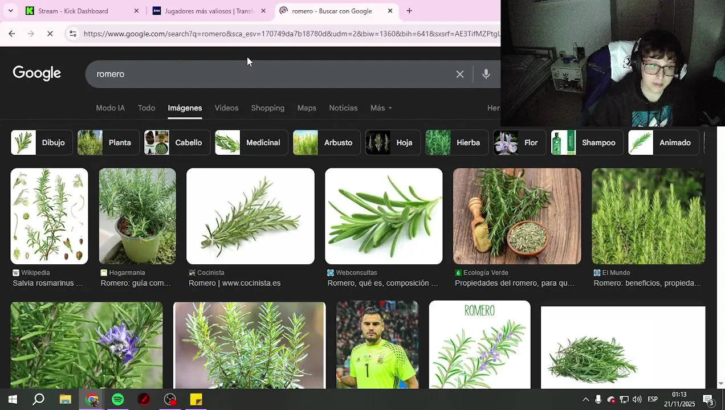
Task: Open Windows taskbar search
Action: coord(39,400)
